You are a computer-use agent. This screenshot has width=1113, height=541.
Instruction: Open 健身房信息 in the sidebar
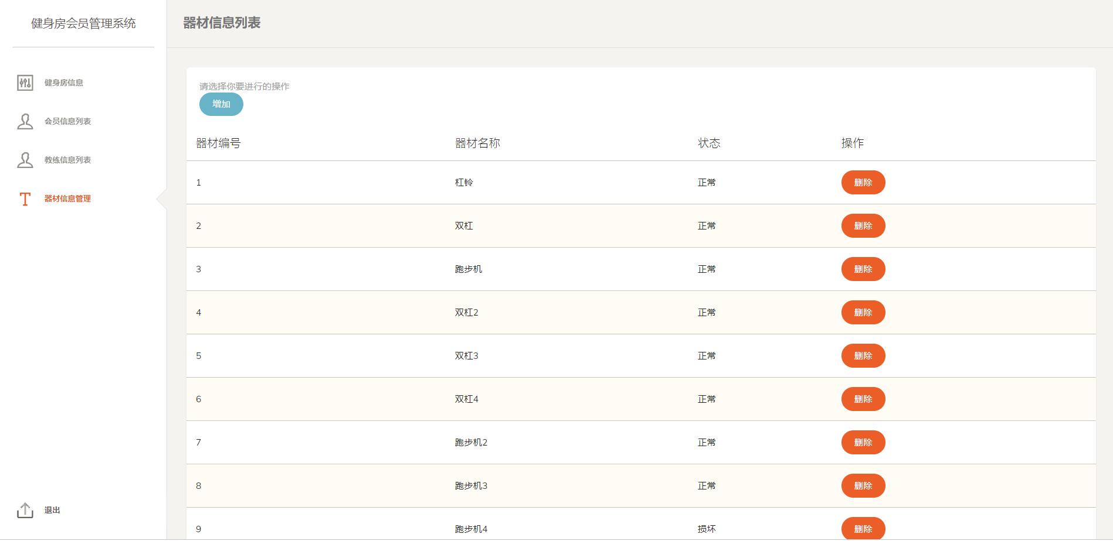pyautogui.click(x=63, y=83)
